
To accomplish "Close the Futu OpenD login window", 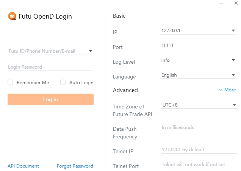I will 235,3.
